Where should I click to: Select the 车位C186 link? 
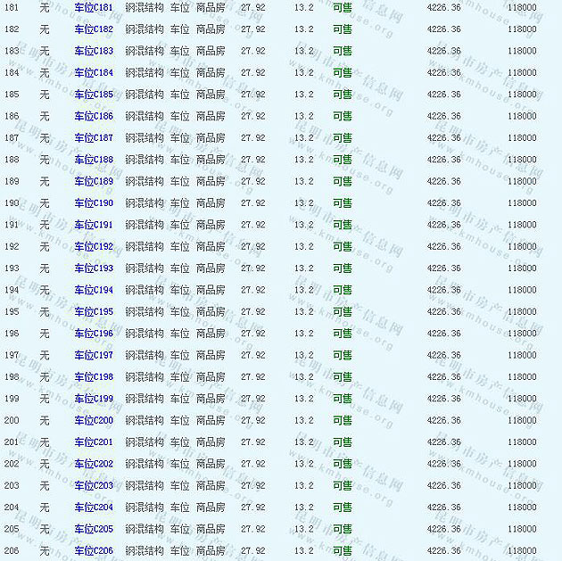coord(94,116)
